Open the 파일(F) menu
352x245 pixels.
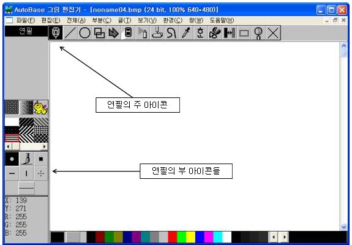coord(26,20)
